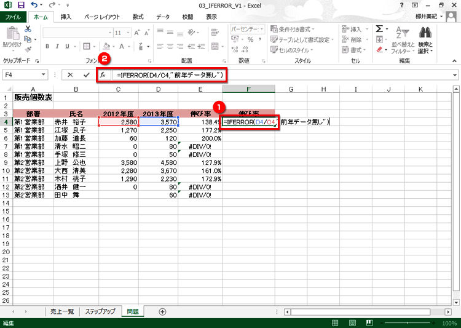
Task: Click Insert cells (挿入) button
Action: 355,29
